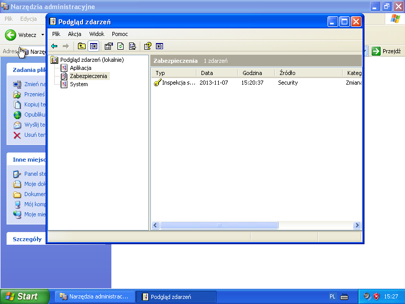Sort events by the Data column header
This screenshot has height=304, width=405.
click(x=207, y=73)
